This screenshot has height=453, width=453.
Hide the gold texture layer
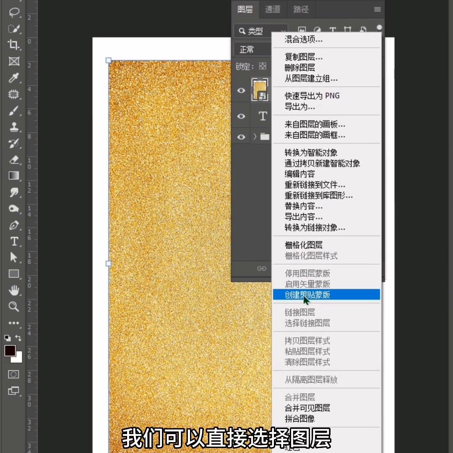pyautogui.click(x=241, y=90)
